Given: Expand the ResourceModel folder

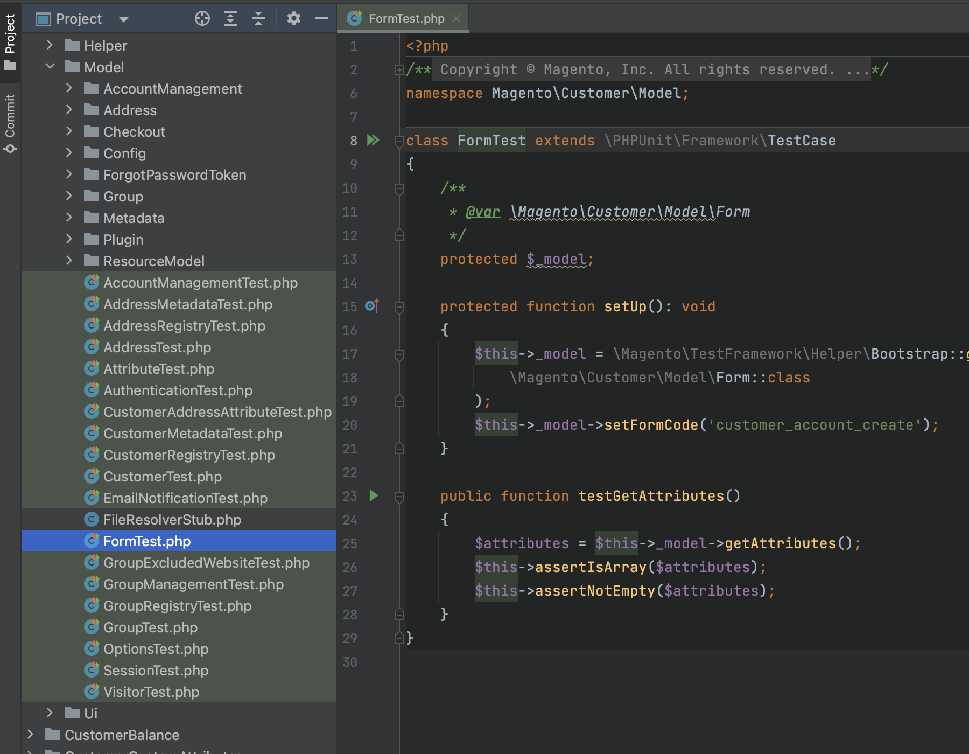Looking at the screenshot, I should tap(69, 261).
